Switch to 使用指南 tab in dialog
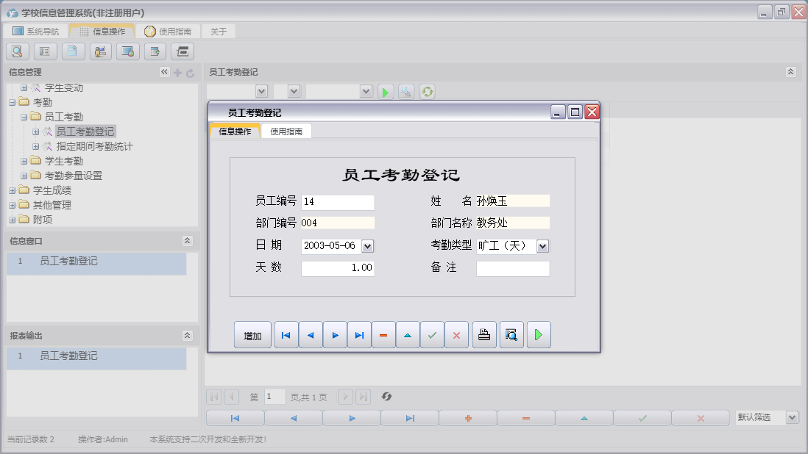 tap(286, 131)
